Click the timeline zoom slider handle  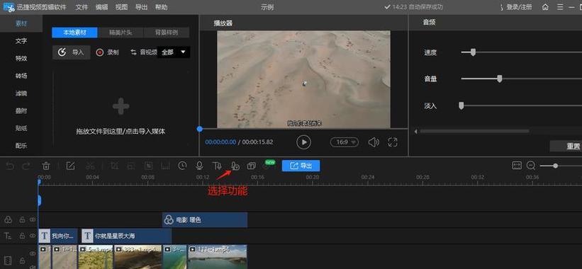pyautogui.click(x=555, y=166)
